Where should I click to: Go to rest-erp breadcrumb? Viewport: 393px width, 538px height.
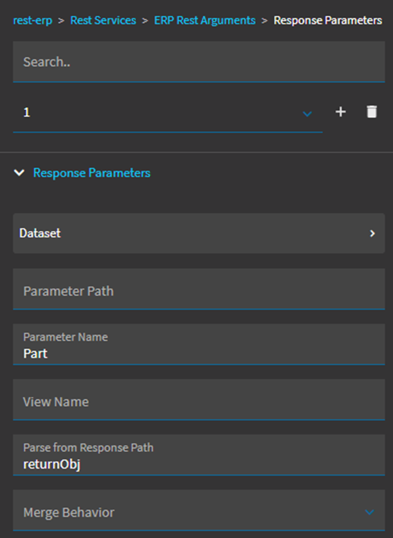[x=32, y=21]
